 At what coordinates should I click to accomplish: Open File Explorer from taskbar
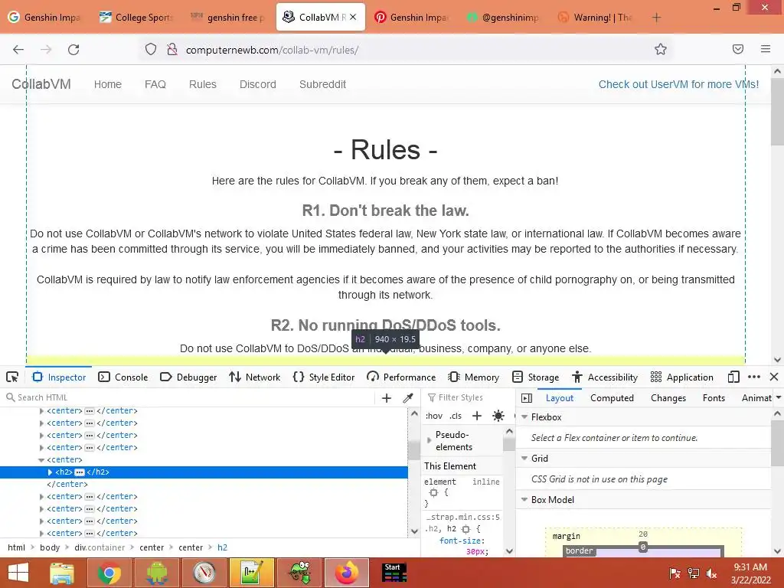pyautogui.click(x=62, y=573)
